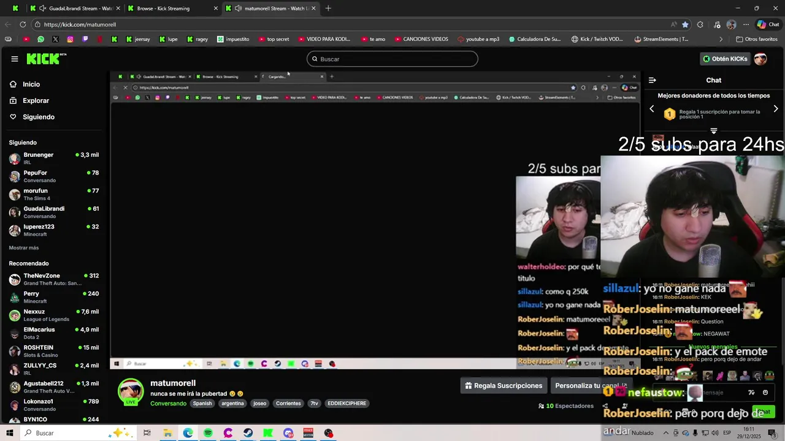This screenshot has width=785, height=441.
Task: Mute the GuadaLibrandi Stream tab audio
Action: (42, 8)
